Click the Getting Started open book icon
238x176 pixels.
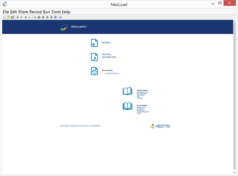[x=128, y=91]
